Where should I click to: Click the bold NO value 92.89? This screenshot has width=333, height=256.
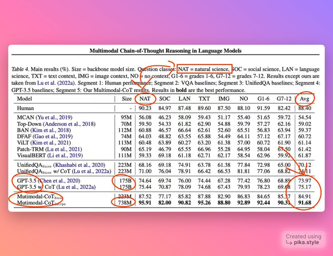(x=243, y=203)
